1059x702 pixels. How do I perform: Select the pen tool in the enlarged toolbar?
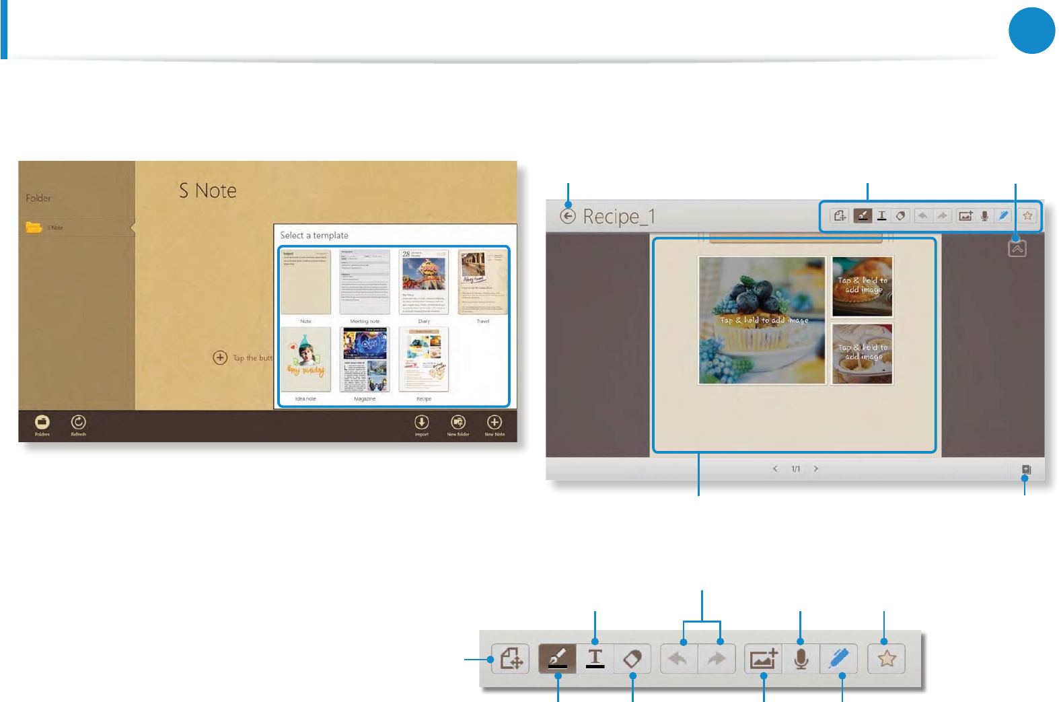pyautogui.click(x=558, y=659)
